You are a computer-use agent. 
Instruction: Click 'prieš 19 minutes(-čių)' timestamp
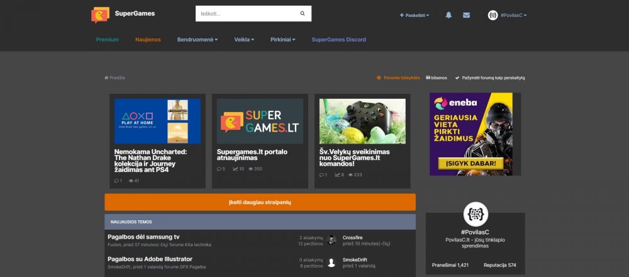click(366, 244)
